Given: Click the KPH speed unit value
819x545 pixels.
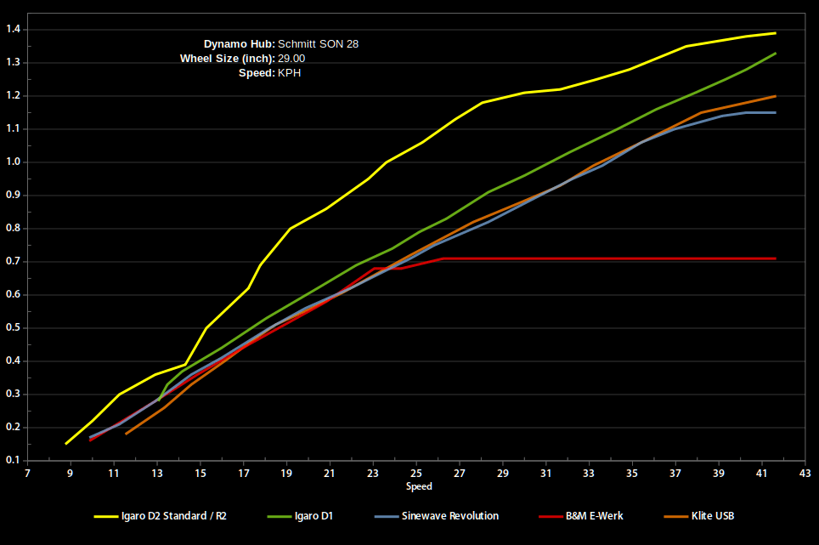Looking at the screenshot, I should [289, 73].
